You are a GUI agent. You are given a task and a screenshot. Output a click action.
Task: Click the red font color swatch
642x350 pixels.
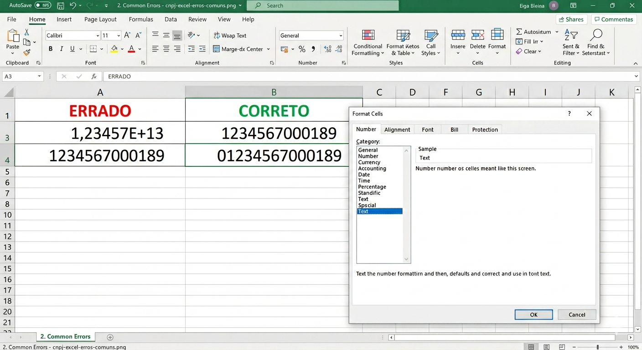click(x=131, y=49)
